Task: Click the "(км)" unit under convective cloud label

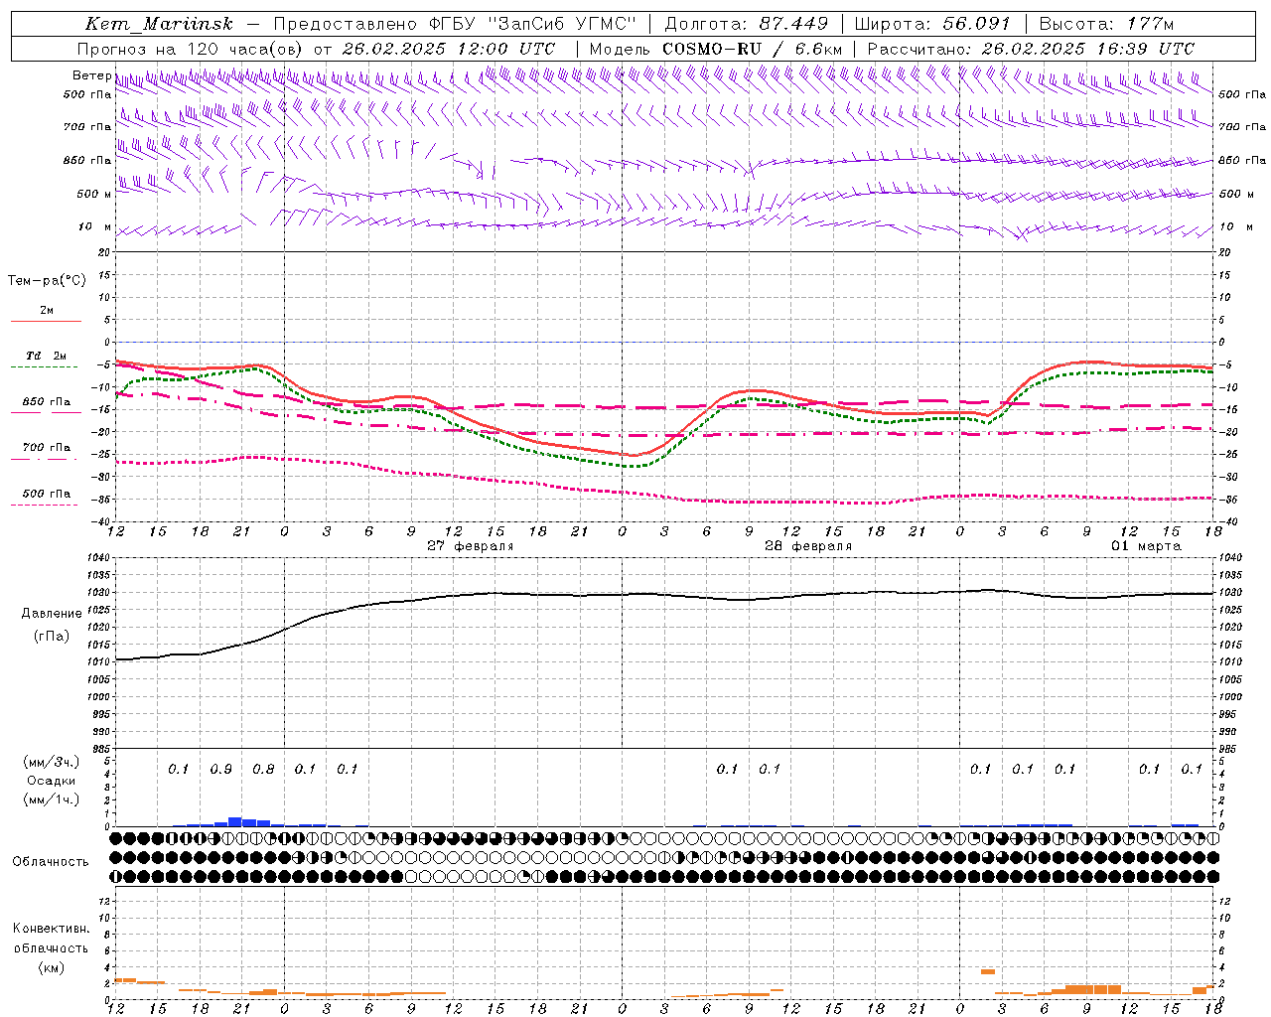Action: click(52, 967)
